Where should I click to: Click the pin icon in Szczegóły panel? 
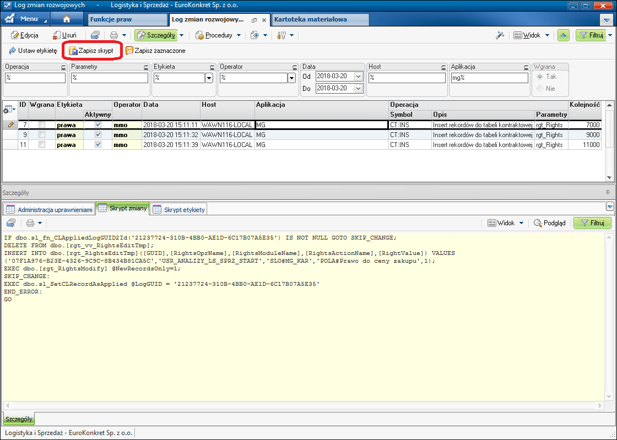(x=608, y=193)
